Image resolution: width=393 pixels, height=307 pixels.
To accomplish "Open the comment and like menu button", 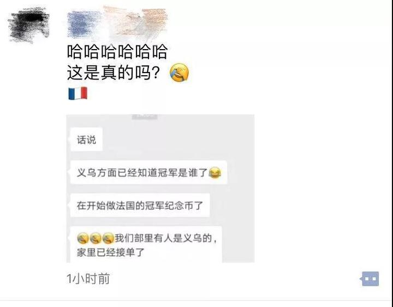I will 370,279.
